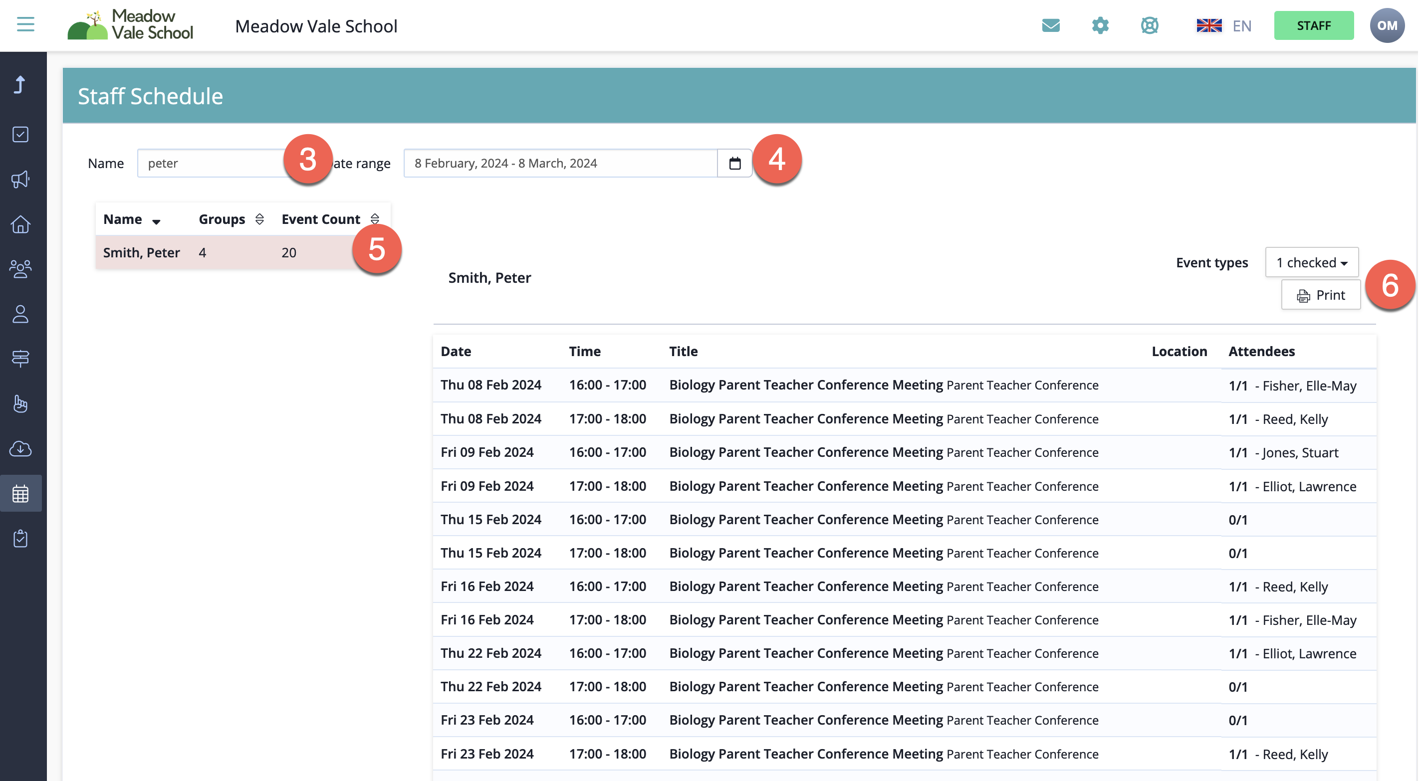Open the hamburger menu
Screen dimensions: 1419x781
point(25,24)
